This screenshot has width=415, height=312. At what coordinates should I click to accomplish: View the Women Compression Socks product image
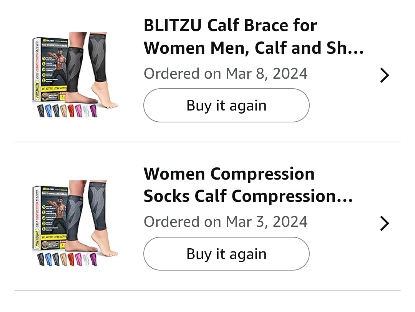click(x=75, y=223)
